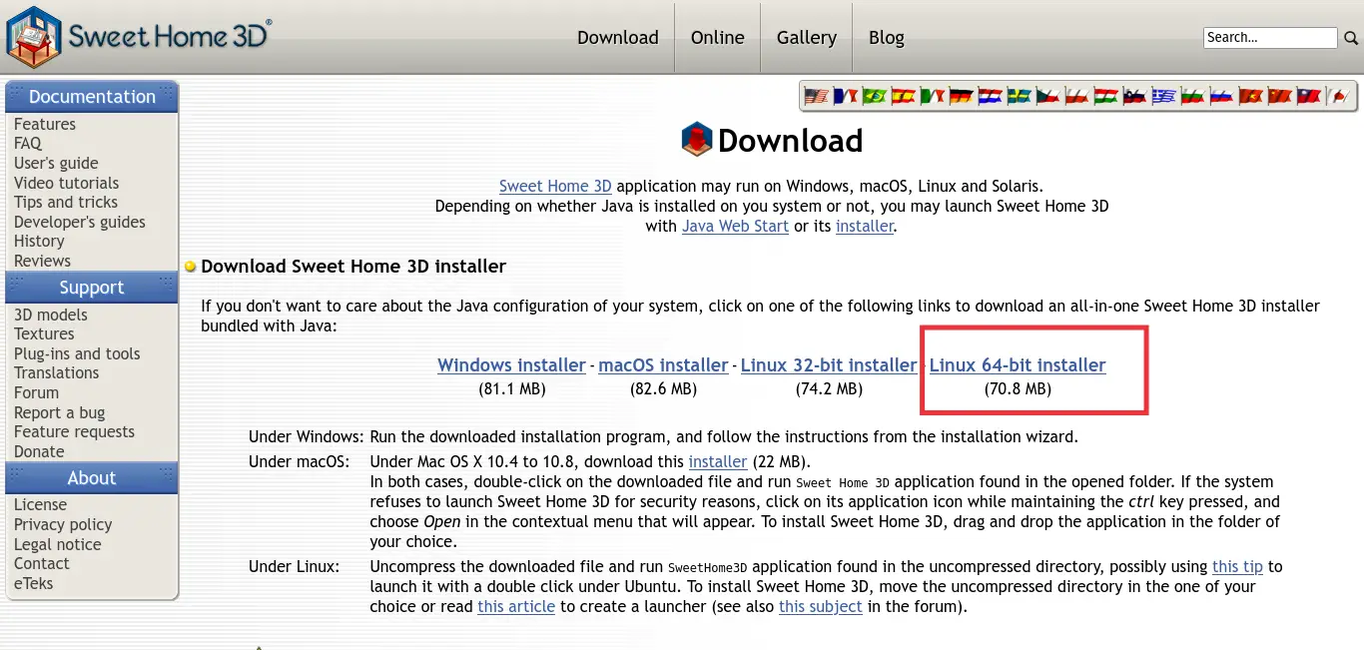Open 3D models under Support
Image resolution: width=1364 pixels, height=650 pixels.
(51, 315)
